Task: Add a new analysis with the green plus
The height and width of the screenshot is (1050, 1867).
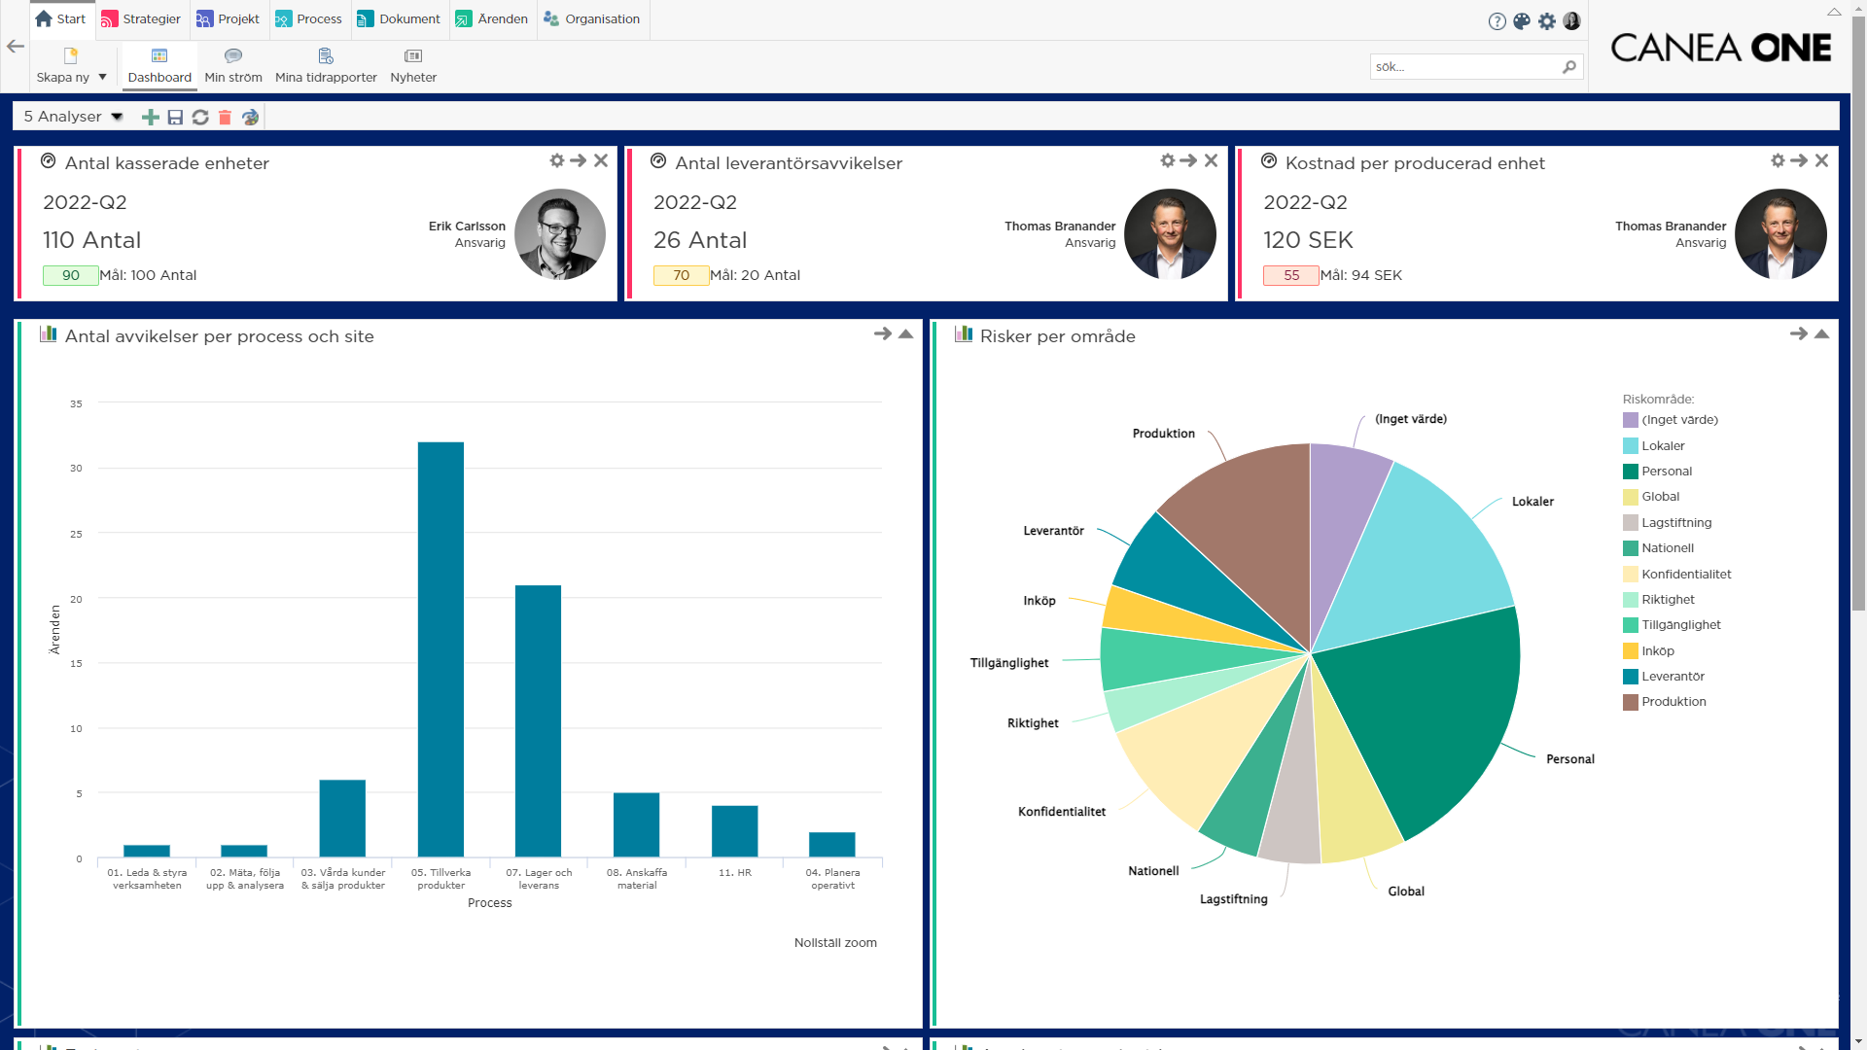Action: (150, 118)
